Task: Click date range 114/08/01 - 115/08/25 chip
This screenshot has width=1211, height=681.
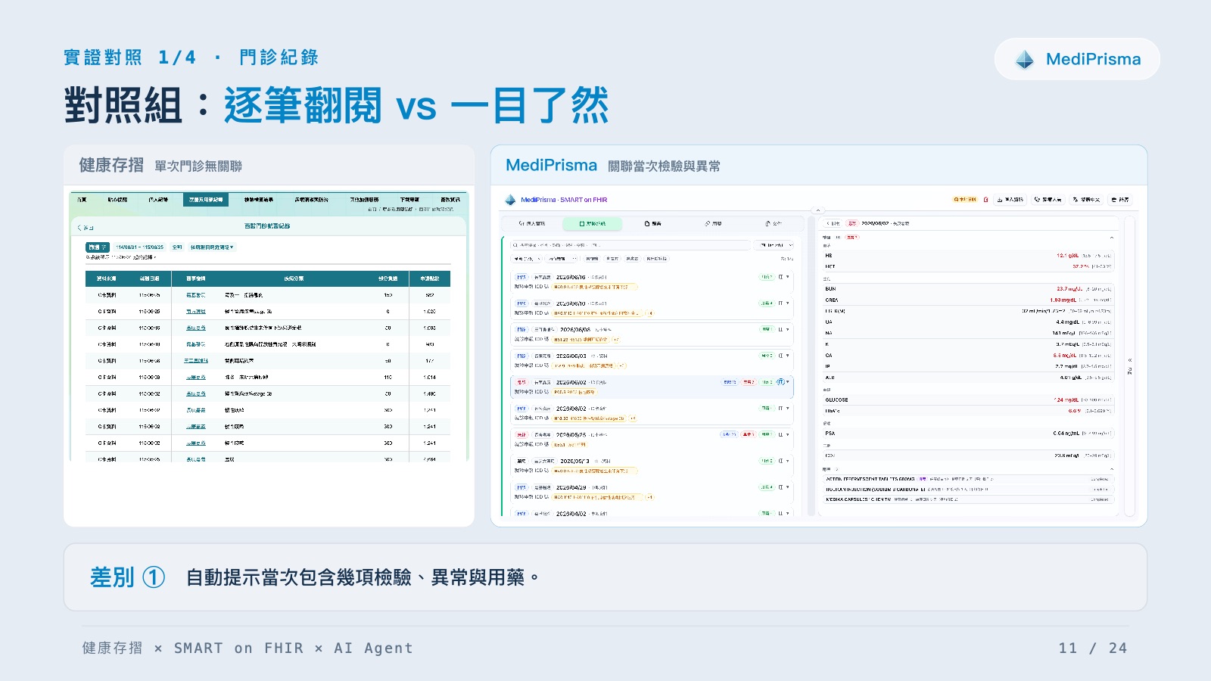Action: pyautogui.click(x=139, y=247)
